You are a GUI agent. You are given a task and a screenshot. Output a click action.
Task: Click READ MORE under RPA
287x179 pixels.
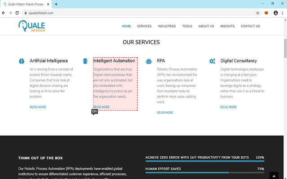165,112
